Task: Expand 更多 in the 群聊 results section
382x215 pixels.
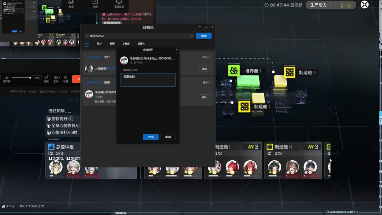Action: 206,82
